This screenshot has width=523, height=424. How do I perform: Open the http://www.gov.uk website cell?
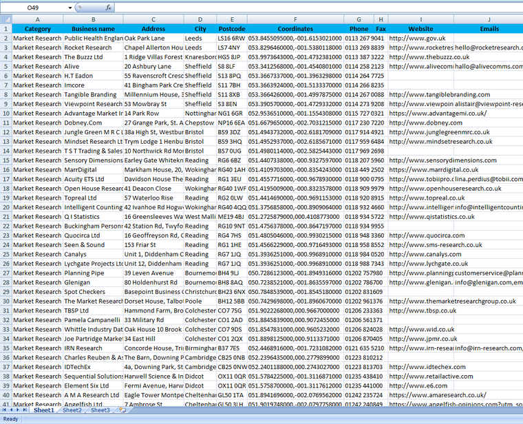[421, 38]
